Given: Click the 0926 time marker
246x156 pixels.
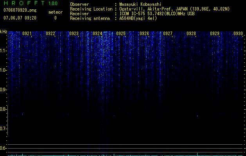Looking at the screenshot, I should (x=144, y=33).
